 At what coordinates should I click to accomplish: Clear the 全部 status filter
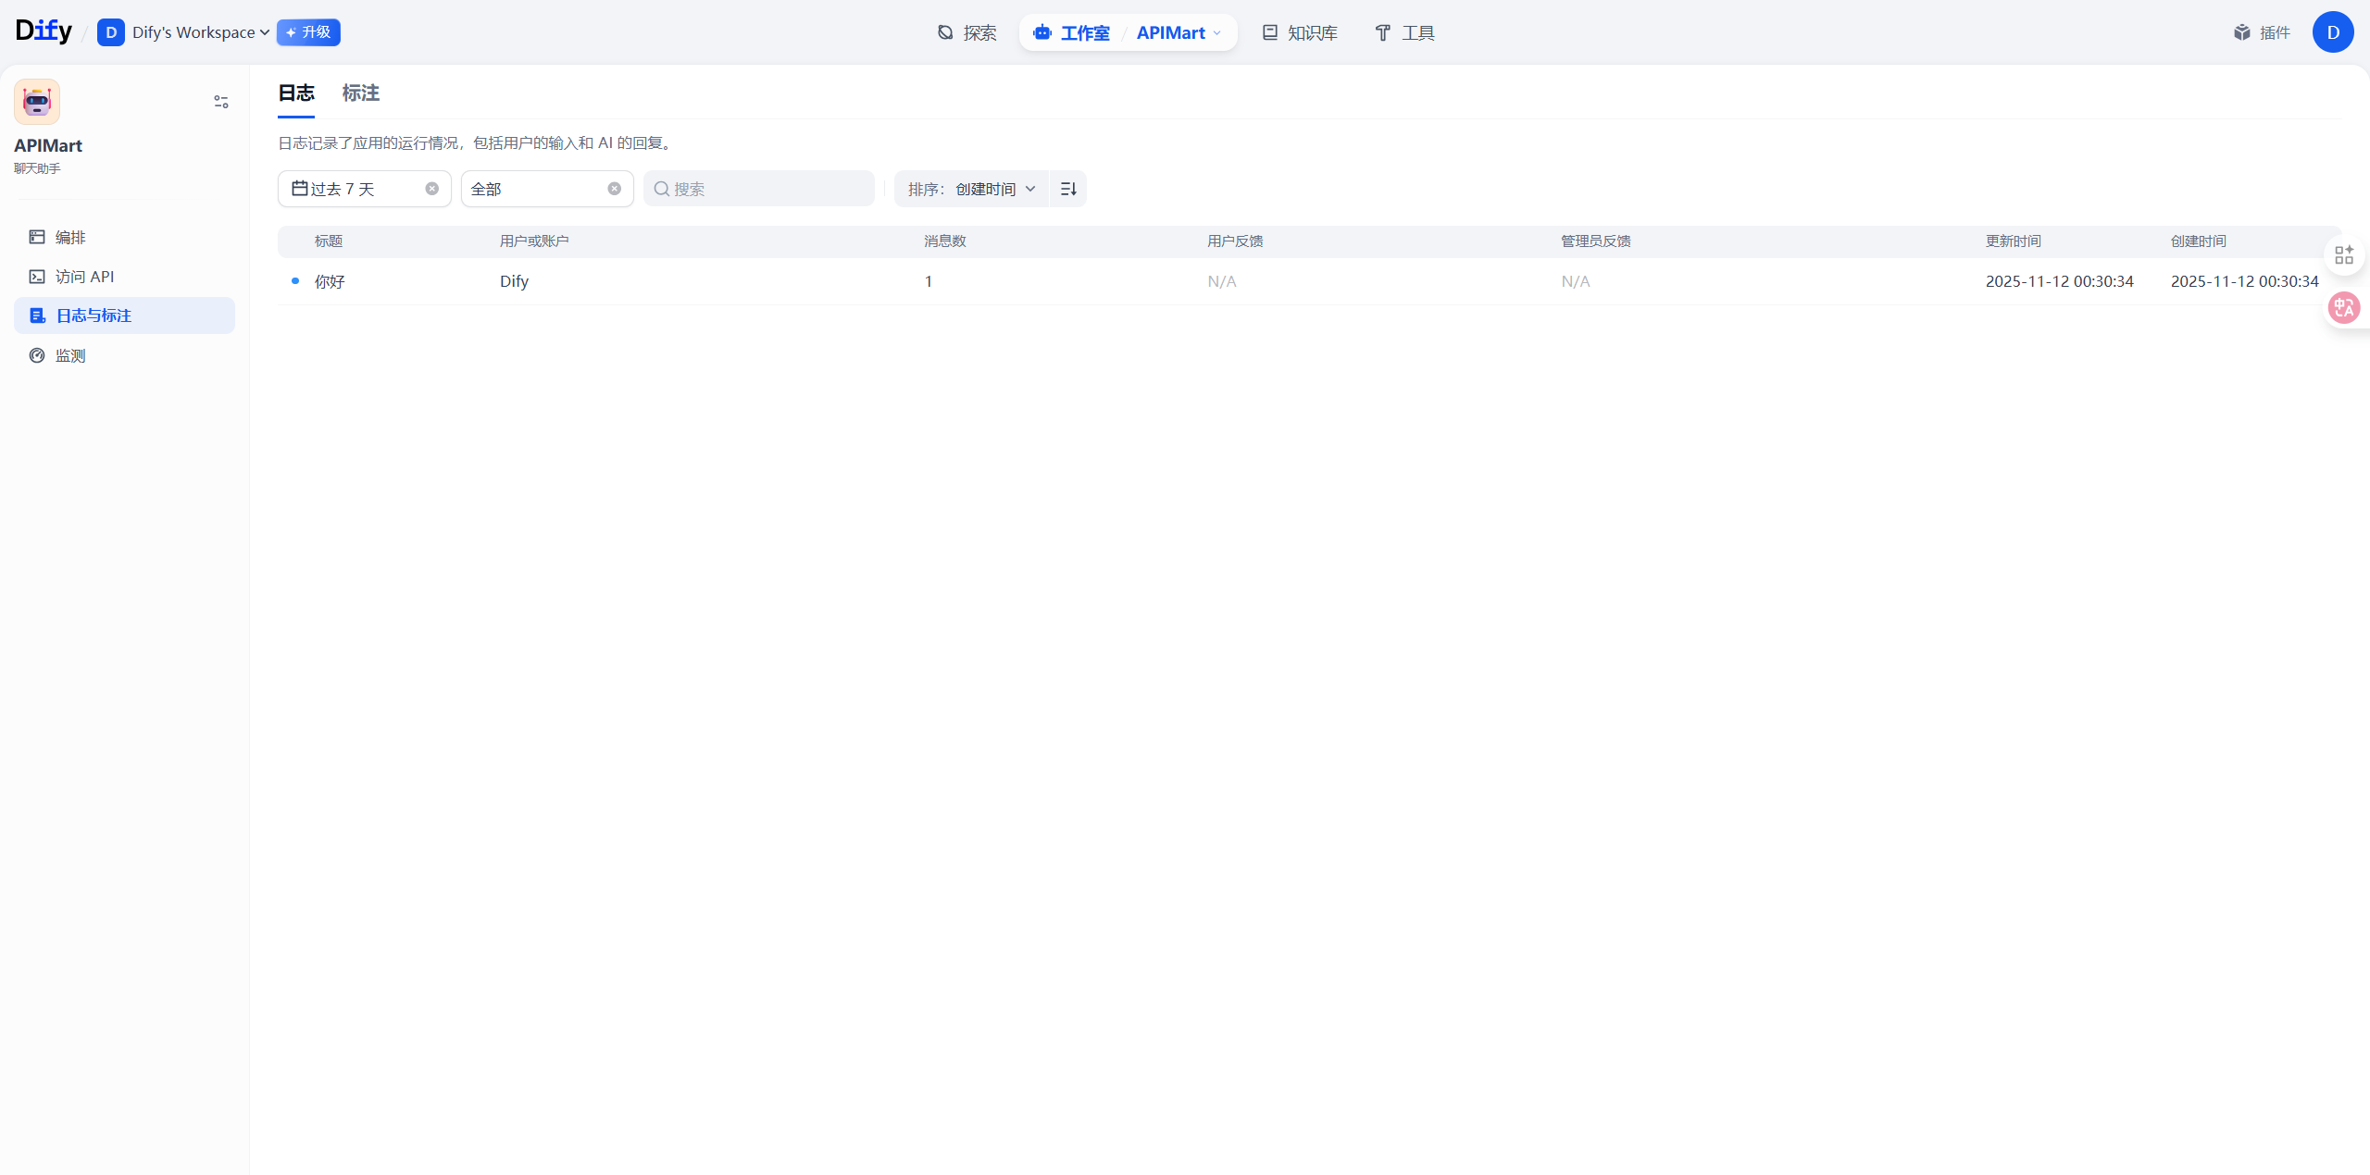[x=614, y=189]
